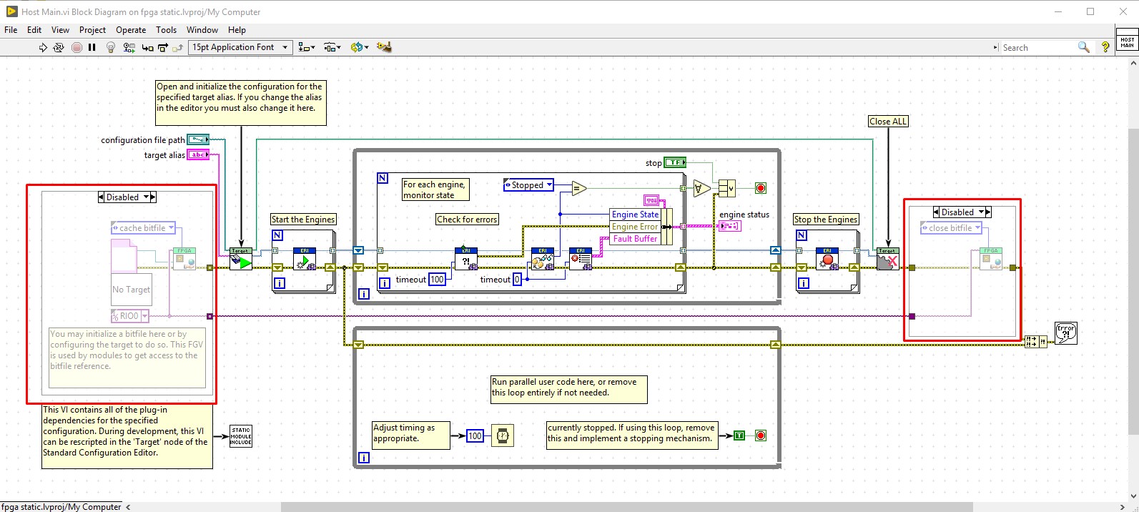Open the 15pt Application Font dropdown
Image resolution: width=1139 pixels, height=512 pixels.
point(240,47)
